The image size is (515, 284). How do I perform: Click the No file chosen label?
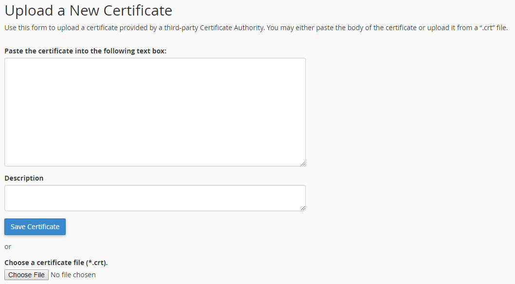73,274
